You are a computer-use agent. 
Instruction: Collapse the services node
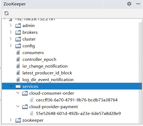click(x=11, y=86)
